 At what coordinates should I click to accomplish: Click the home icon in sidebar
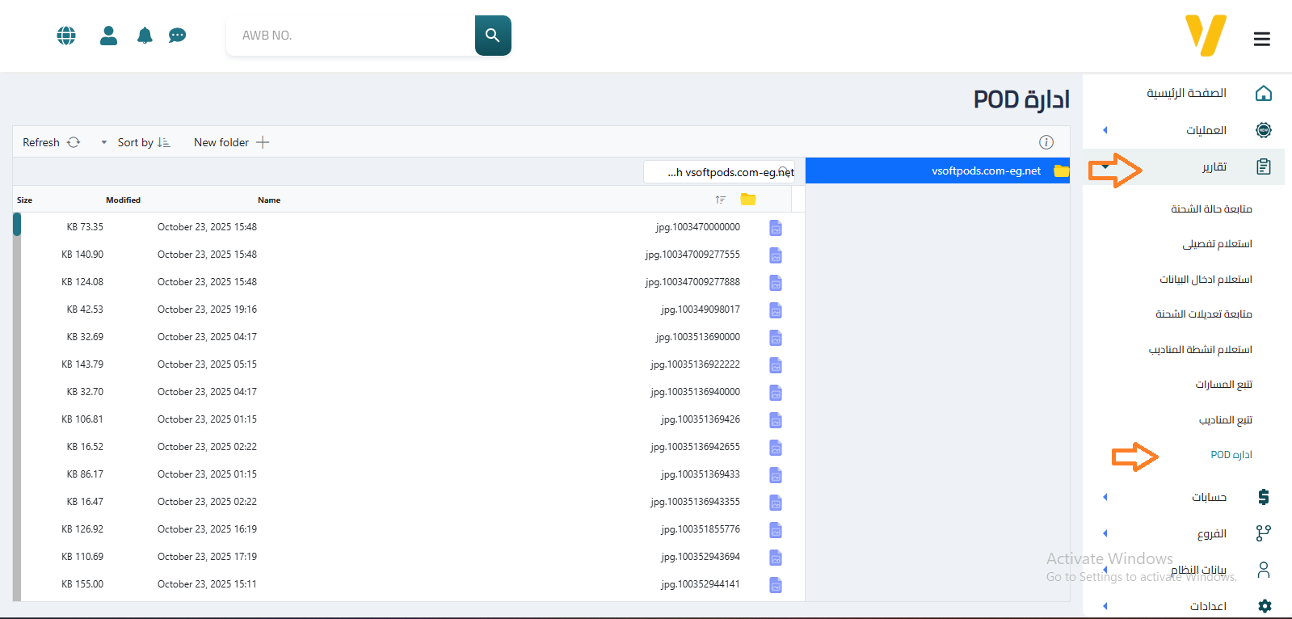[x=1264, y=94]
